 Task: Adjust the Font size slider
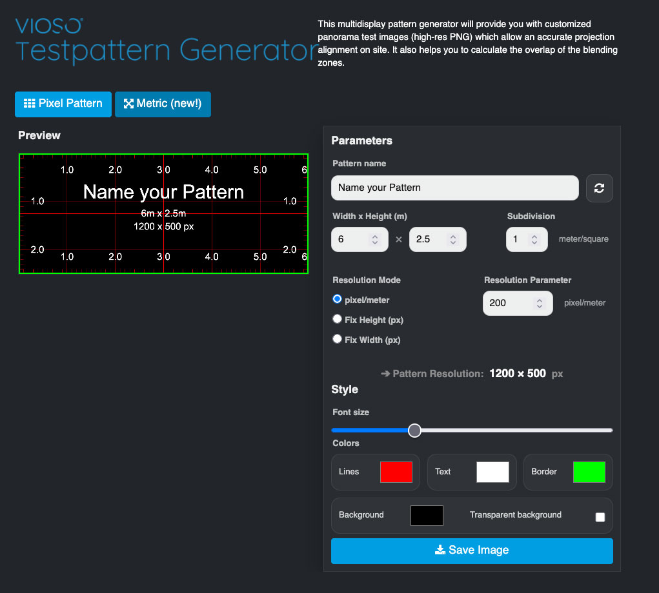click(x=414, y=430)
